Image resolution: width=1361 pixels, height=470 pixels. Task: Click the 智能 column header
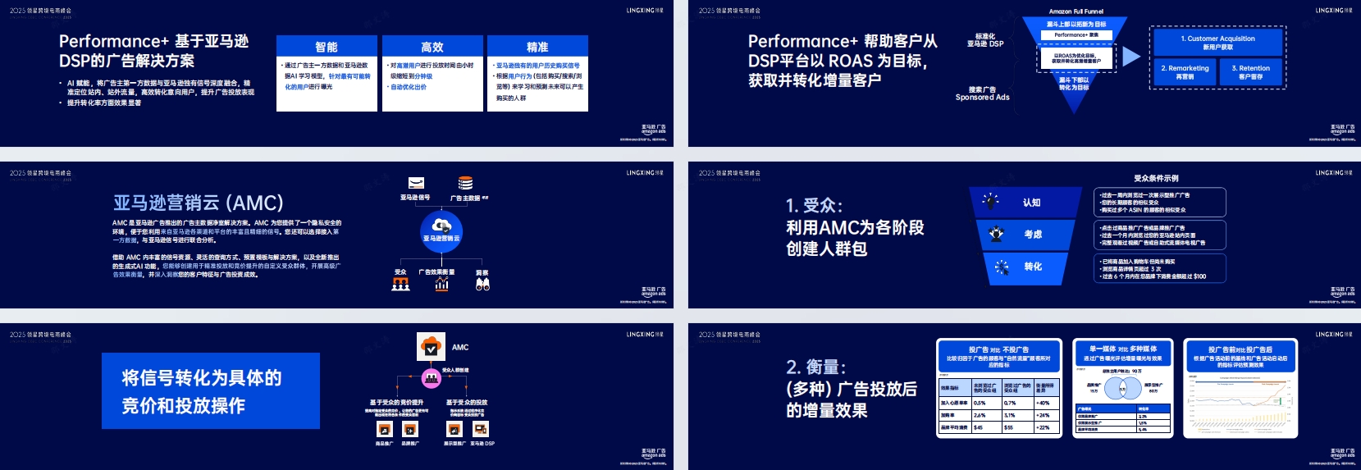[x=327, y=47]
